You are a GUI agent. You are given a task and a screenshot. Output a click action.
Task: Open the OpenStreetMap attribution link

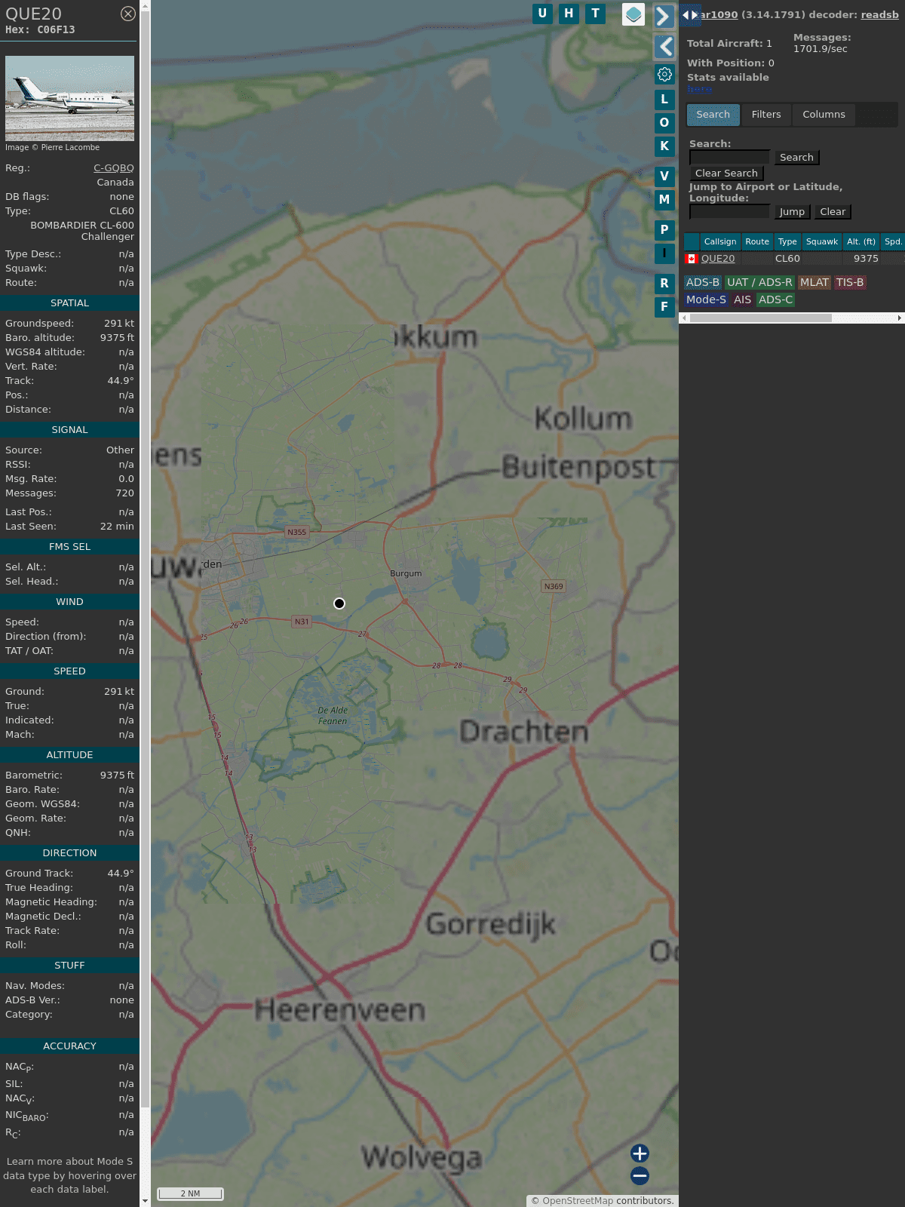pos(578,1201)
